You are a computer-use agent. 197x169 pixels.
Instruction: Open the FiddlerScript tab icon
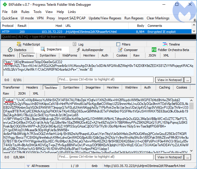[19, 44]
